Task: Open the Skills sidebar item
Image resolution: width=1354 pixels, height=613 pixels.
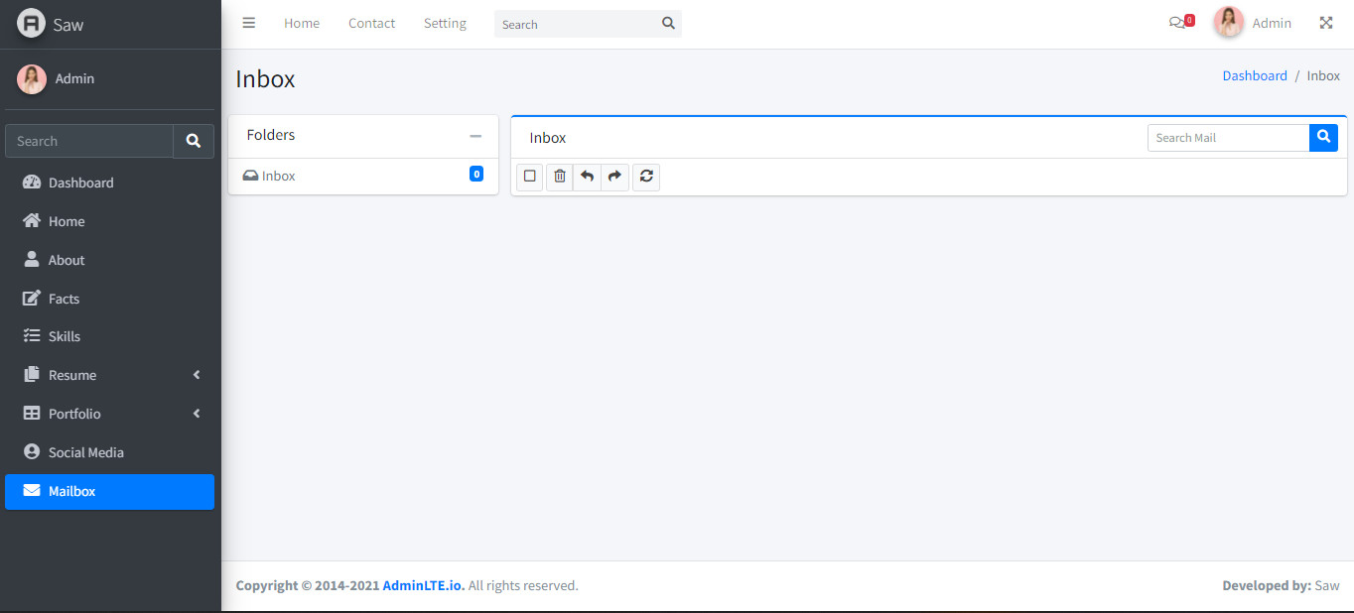Action: 109,336
